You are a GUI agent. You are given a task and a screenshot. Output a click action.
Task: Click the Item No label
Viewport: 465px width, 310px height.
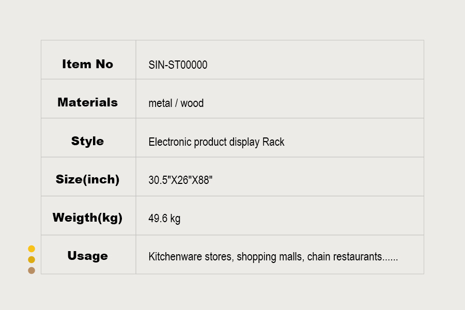87,64
